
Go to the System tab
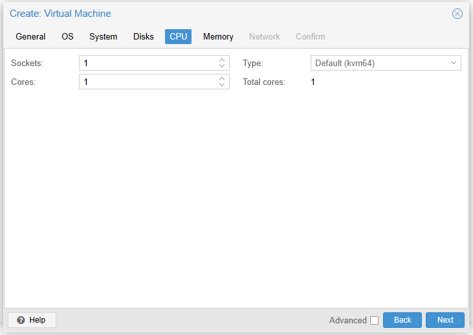104,37
